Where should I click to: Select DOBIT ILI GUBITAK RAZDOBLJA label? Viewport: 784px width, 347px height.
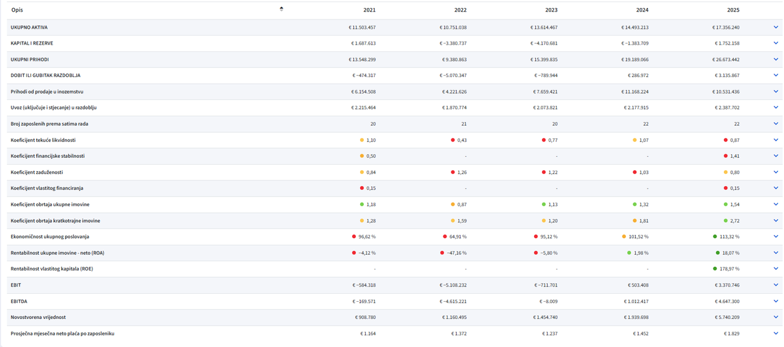[45, 75]
